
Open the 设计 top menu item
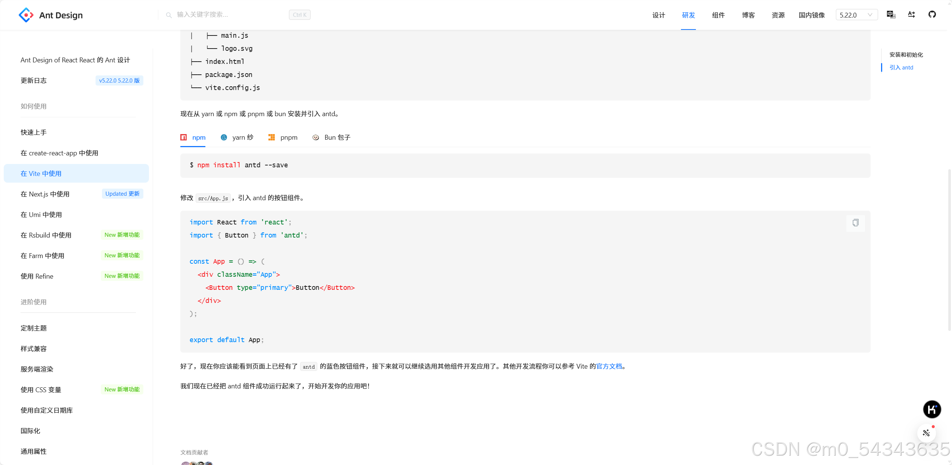tap(658, 15)
